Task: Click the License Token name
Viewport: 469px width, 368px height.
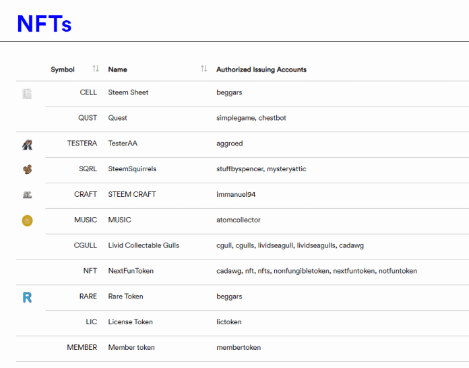Action: pos(131,321)
